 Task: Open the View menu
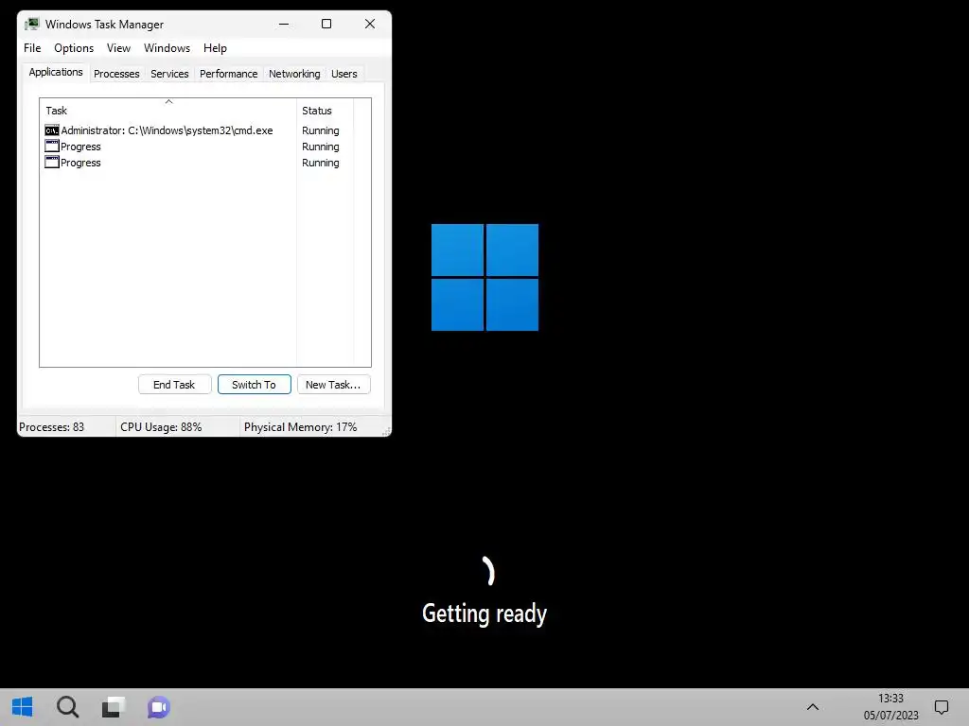[x=118, y=48]
